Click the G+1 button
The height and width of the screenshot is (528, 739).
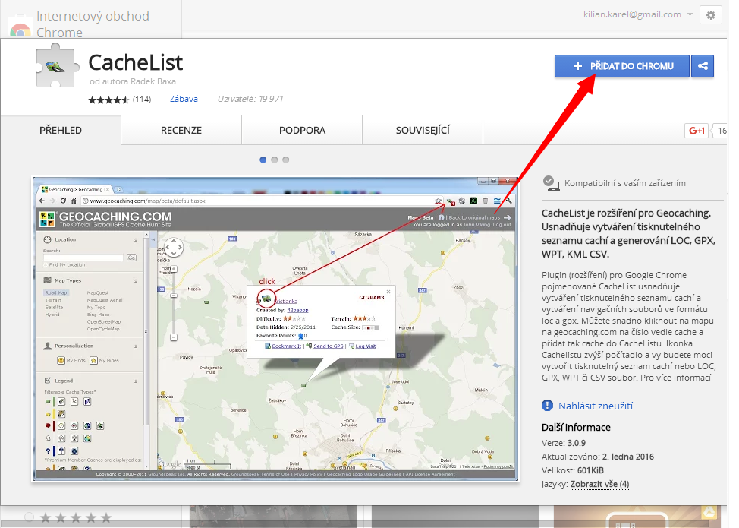(697, 131)
